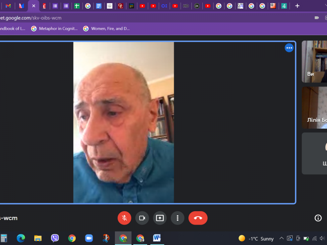Open the Women, Fire, and D... bookmark
The width and height of the screenshot is (327, 245).
pos(106,29)
